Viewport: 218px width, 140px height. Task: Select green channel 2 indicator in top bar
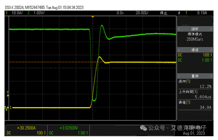pyautogui.click(x=28, y=13)
